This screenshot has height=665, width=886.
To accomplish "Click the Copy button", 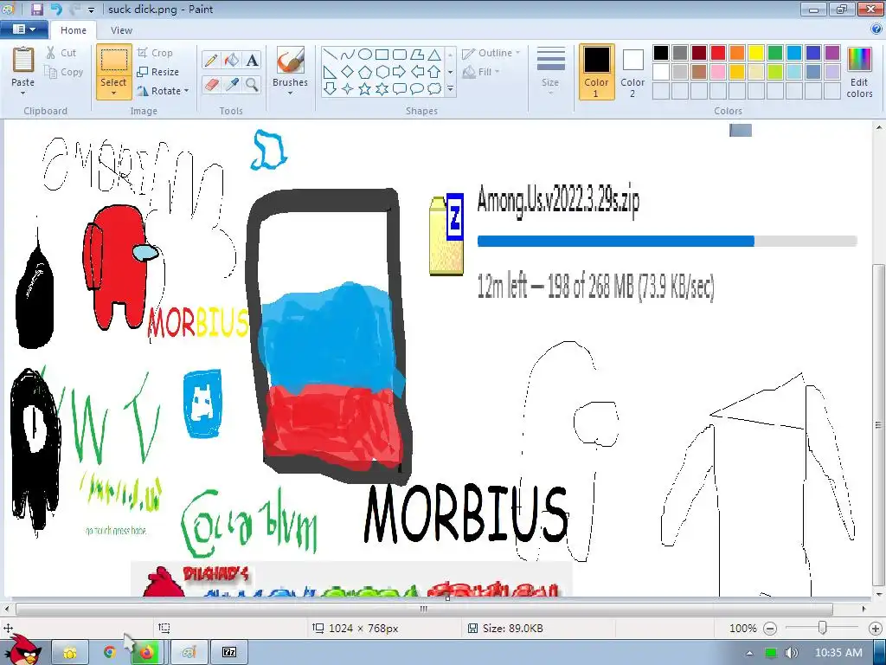I will pos(64,72).
